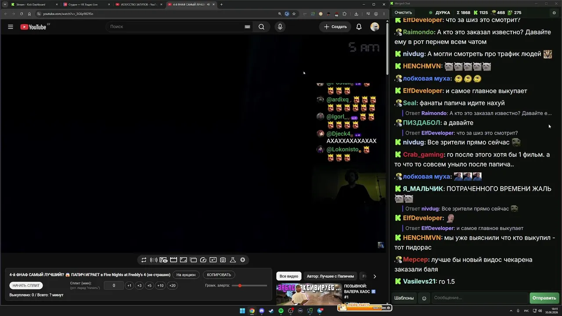The width and height of the screenshot is (562, 316).
Task: Click username Crab_gaming in chat
Action: (x=423, y=154)
